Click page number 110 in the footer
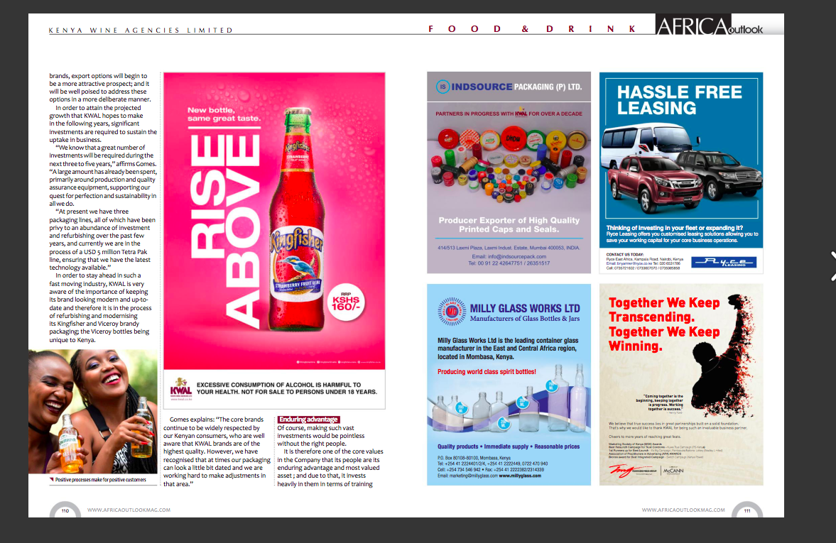 click(x=65, y=510)
